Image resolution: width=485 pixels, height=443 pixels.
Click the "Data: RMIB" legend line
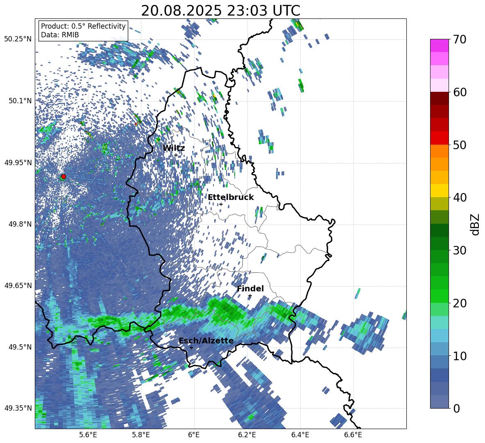coord(60,35)
